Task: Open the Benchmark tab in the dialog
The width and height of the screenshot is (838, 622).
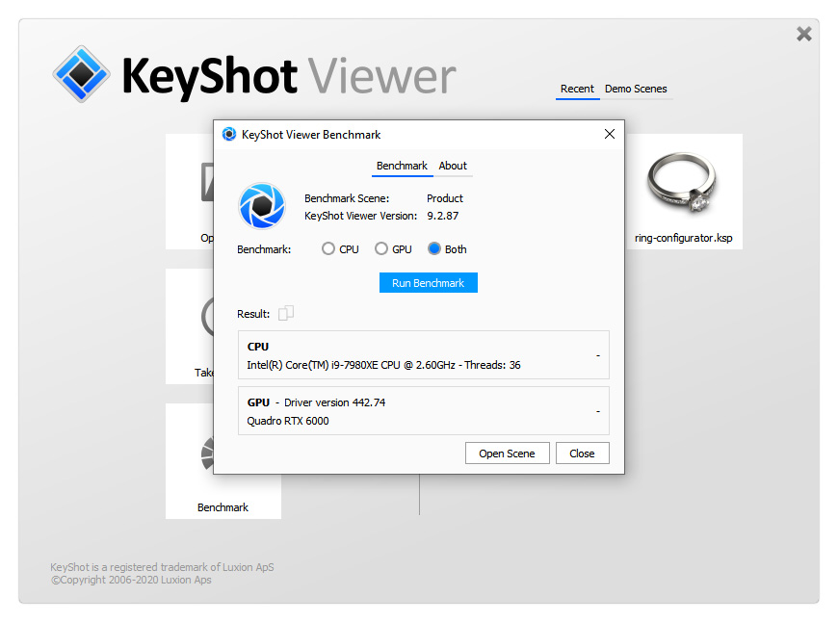Action: 402,166
